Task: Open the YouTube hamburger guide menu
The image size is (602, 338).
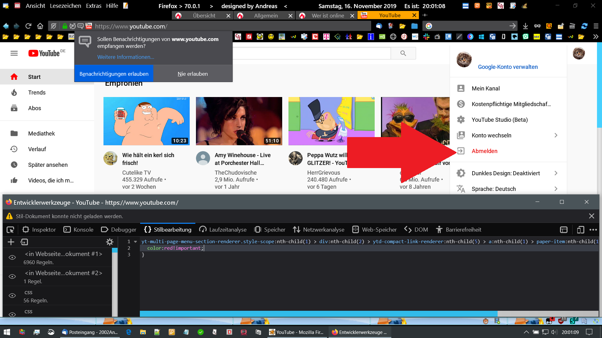Action: (x=14, y=53)
